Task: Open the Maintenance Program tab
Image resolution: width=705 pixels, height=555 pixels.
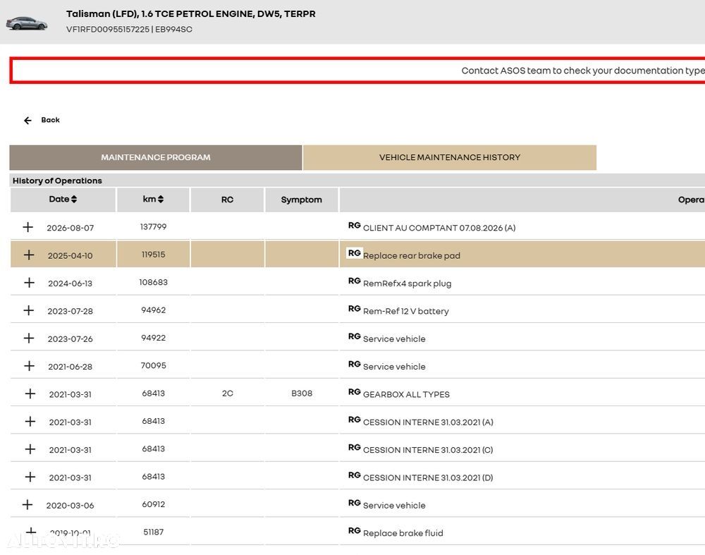Action: pos(156,157)
